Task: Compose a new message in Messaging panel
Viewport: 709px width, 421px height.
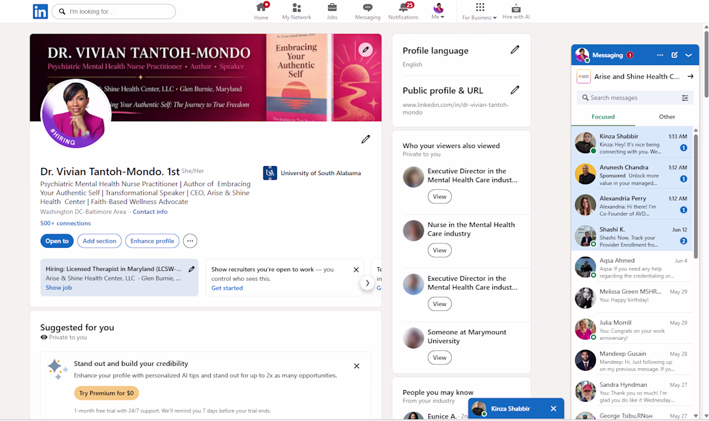Action: pyautogui.click(x=674, y=55)
